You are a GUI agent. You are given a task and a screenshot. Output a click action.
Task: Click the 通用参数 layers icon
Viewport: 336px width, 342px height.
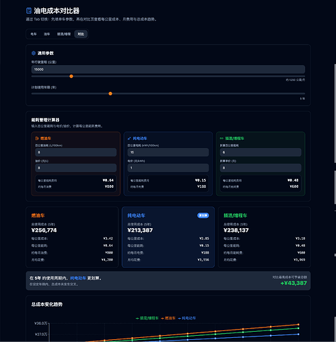[34, 53]
